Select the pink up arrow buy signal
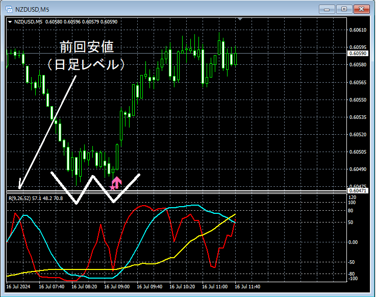Image resolution: width=376 pixels, height=297 pixels. (117, 182)
